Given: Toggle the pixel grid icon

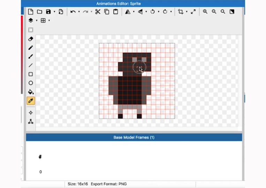Looking at the screenshot, I should 43,21.
